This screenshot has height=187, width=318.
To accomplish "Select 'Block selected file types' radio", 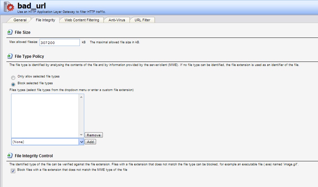I will tap(13, 85).
